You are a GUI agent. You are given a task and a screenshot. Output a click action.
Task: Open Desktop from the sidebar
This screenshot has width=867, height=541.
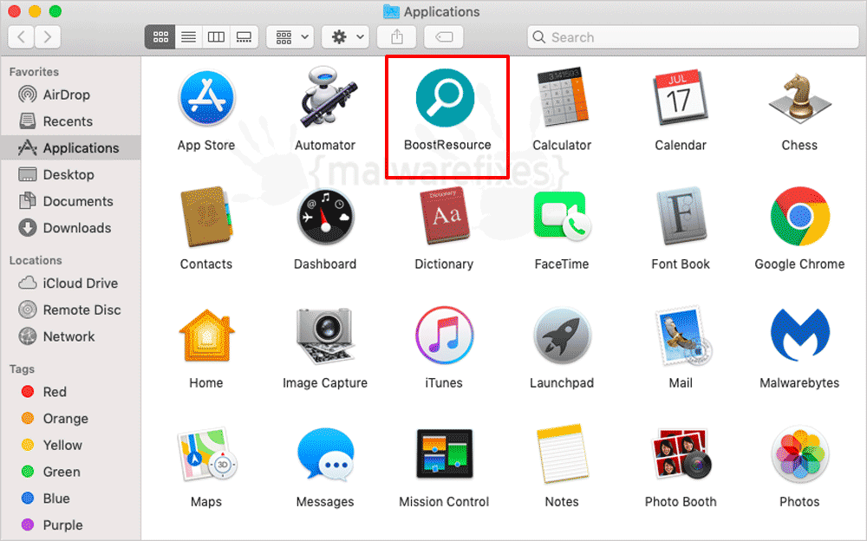(70, 175)
